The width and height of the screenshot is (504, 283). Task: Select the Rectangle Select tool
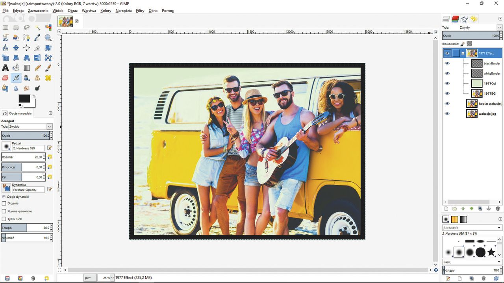click(x=6, y=28)
